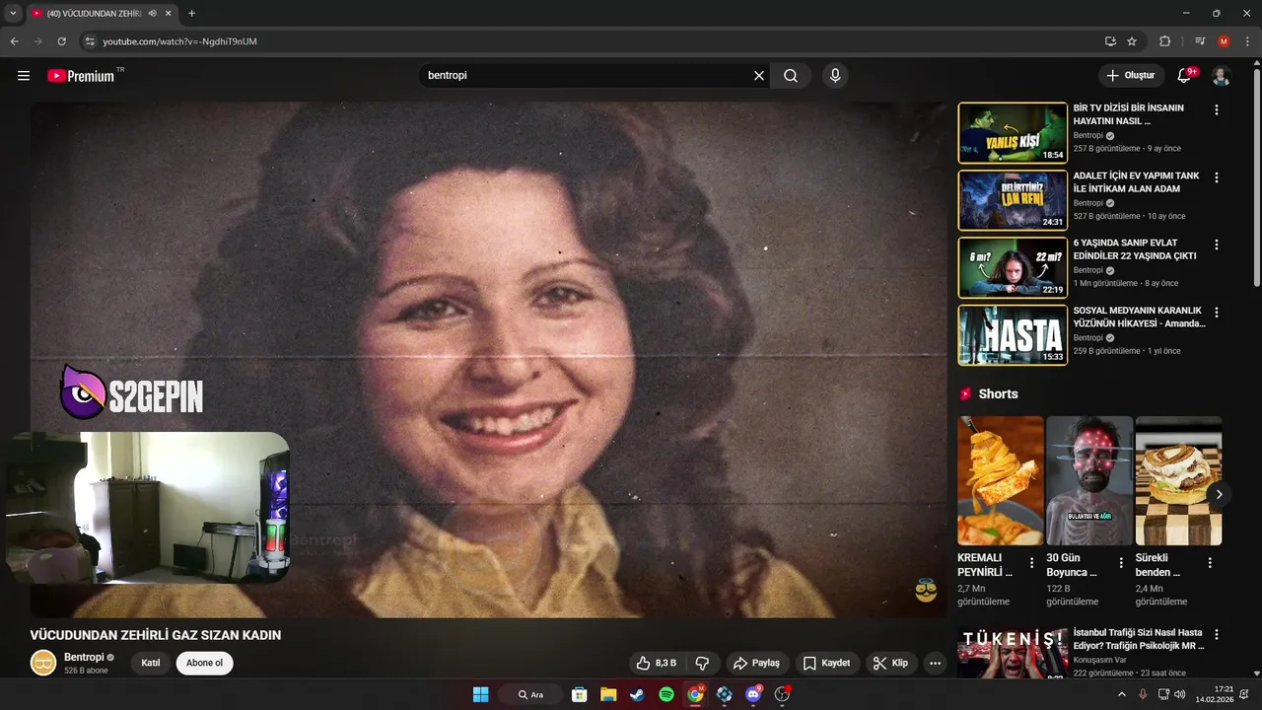This screenshot has height=710, width=1262.
Task: Click the address bar URL
Action: coord(180,41)
